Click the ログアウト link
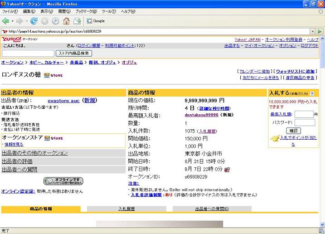Screen dimensions: 325x234 (310, 46)
